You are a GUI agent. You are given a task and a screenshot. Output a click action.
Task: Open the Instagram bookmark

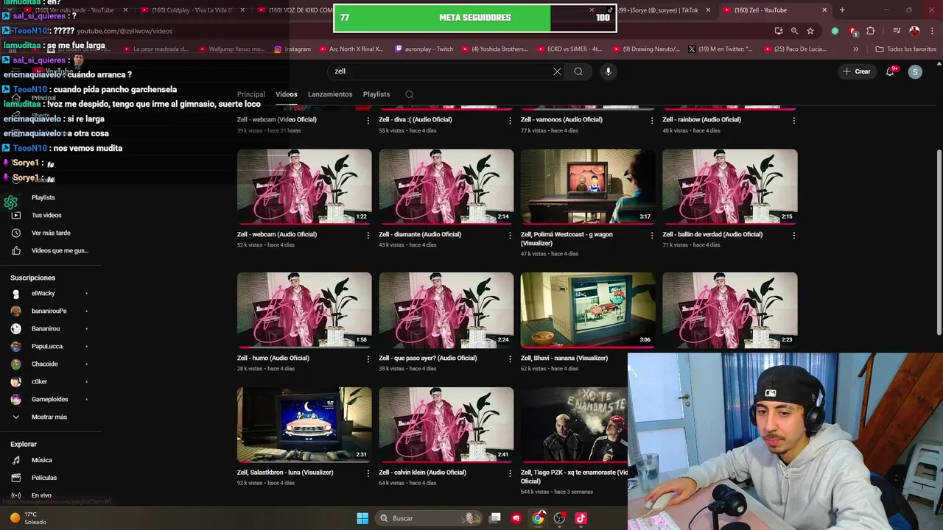[x=292, y=49]
